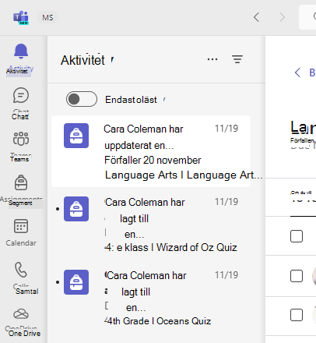The width and height of the screenshot is (316, 343).
Task: Open the three-dots more options menu
Action: [212, 59]
